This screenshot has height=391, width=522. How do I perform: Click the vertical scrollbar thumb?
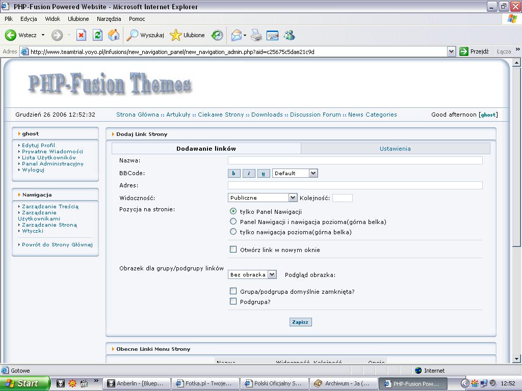516,156
